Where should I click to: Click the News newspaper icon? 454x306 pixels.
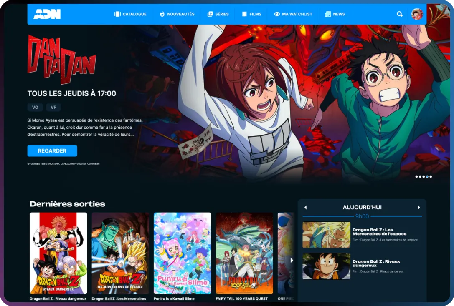[x=328, y=14]
